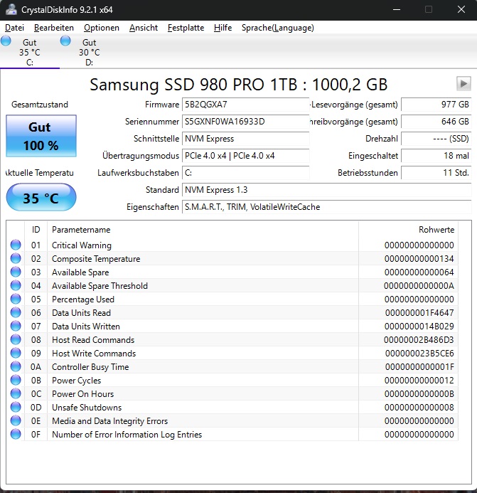Viewport: 477px width, 493px height.
Task: Click the Eigenschaften field with S.M.A.R.T., TRIM
Action: (x=326, y=207)
